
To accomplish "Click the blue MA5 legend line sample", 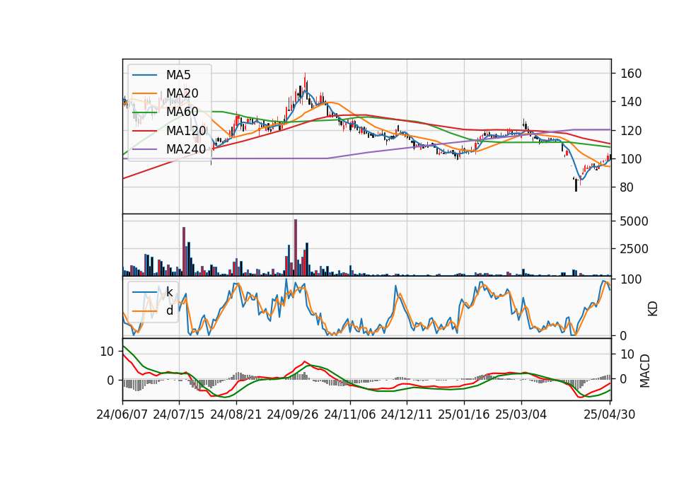I will pos(144,75).
